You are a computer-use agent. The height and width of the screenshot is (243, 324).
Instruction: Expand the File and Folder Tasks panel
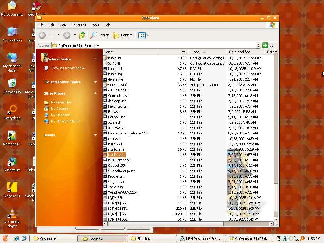pos(96,82)
